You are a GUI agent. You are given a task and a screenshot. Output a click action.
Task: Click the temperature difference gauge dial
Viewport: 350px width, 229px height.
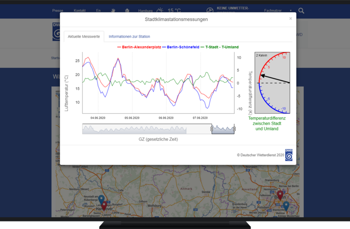272,83
